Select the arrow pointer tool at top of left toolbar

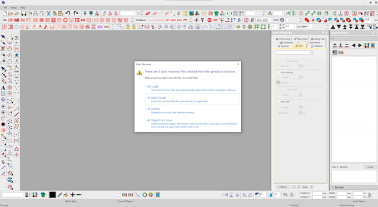tap(3, 37)
